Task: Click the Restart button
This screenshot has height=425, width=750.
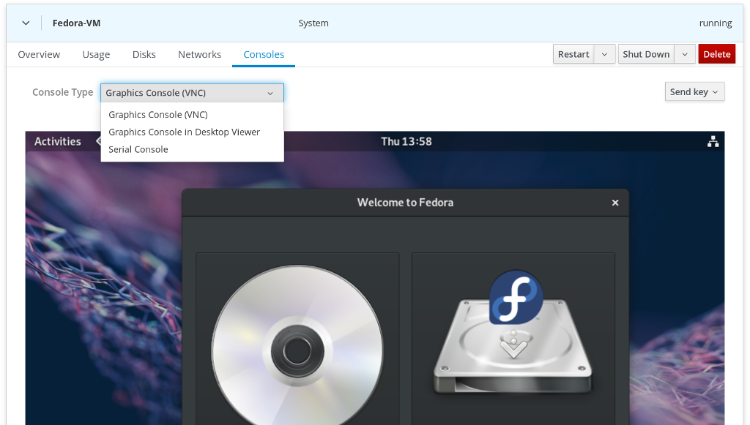Action: (573, 54)
